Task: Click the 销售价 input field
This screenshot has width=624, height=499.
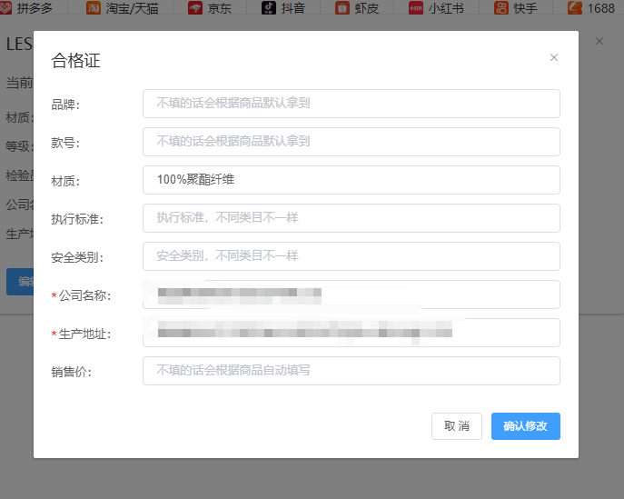Action: coord(351,371)
